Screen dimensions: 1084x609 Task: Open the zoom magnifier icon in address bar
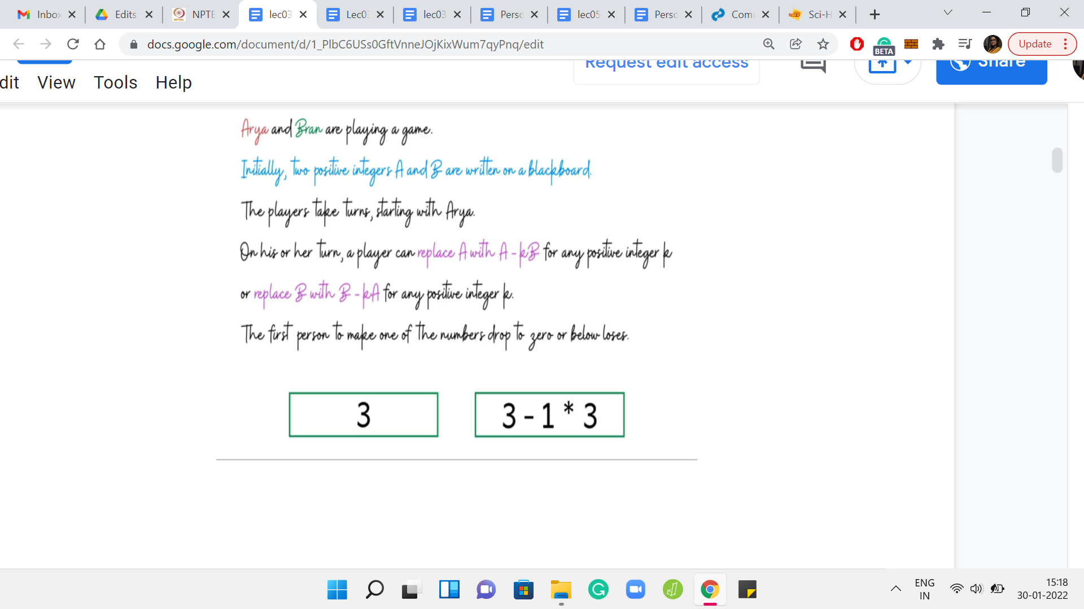coord(768,44)
